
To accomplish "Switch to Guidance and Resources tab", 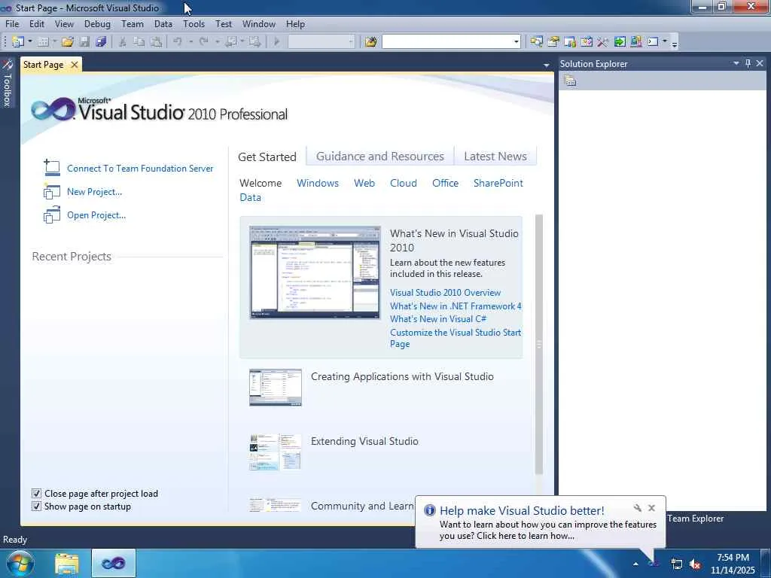I will (x=380, y=157).
